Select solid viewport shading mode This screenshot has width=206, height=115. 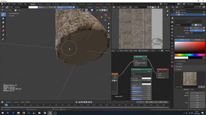click(x=102, y=10)
